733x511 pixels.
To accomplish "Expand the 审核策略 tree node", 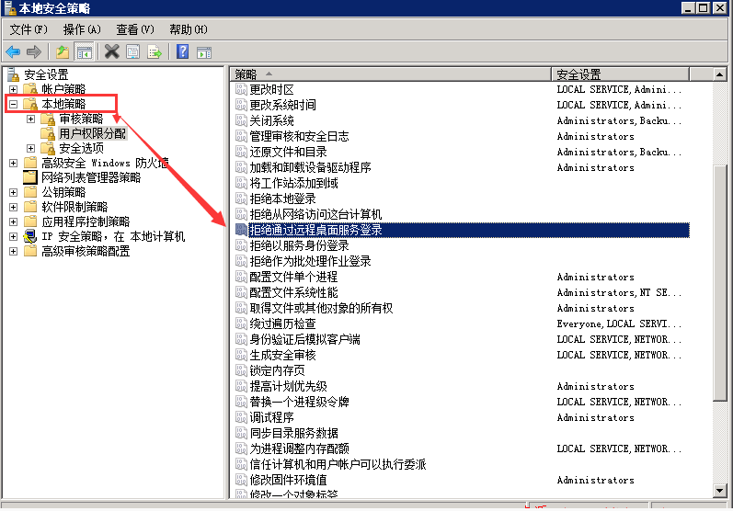I will tap(30, 119).
